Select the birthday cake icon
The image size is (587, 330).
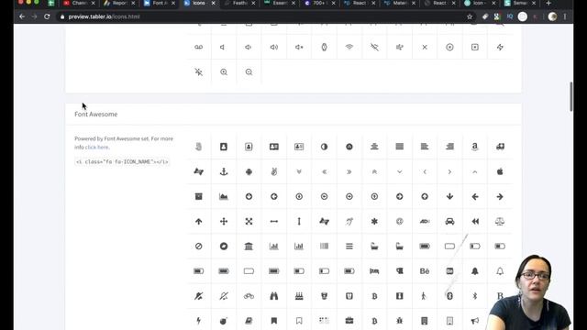pyautogui.click(x=299, y=296)
